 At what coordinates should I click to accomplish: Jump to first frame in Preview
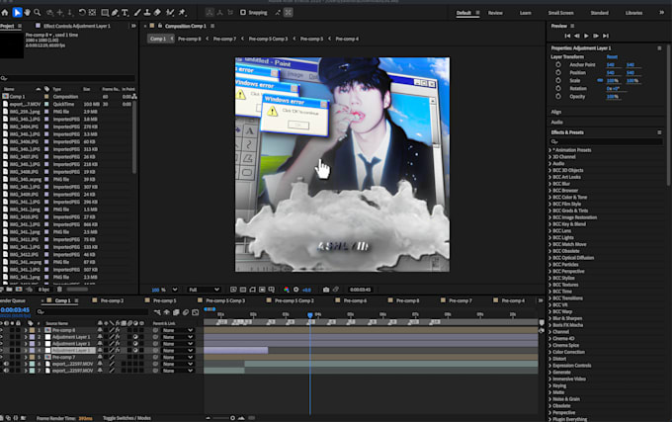click(567, 36)
